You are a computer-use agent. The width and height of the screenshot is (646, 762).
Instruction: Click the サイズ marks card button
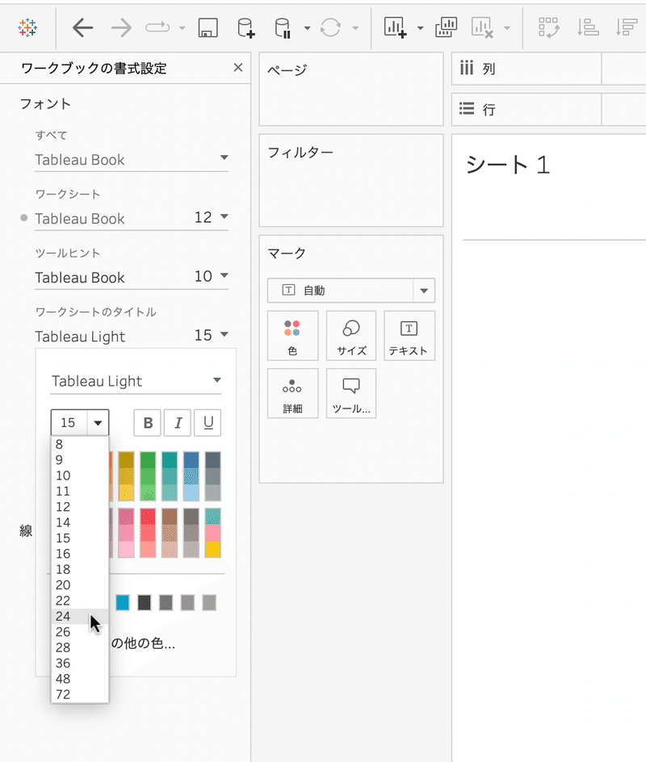click(351, 336)
